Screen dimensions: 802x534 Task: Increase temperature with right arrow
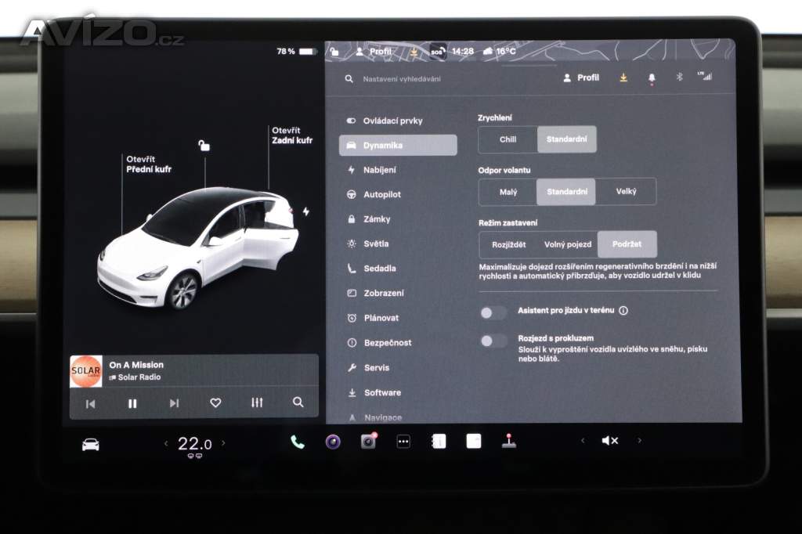pos(223,443)
